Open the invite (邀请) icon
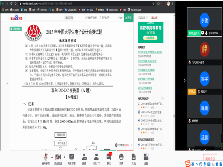Viewport: 223px width, 167px height. [84, 159]
